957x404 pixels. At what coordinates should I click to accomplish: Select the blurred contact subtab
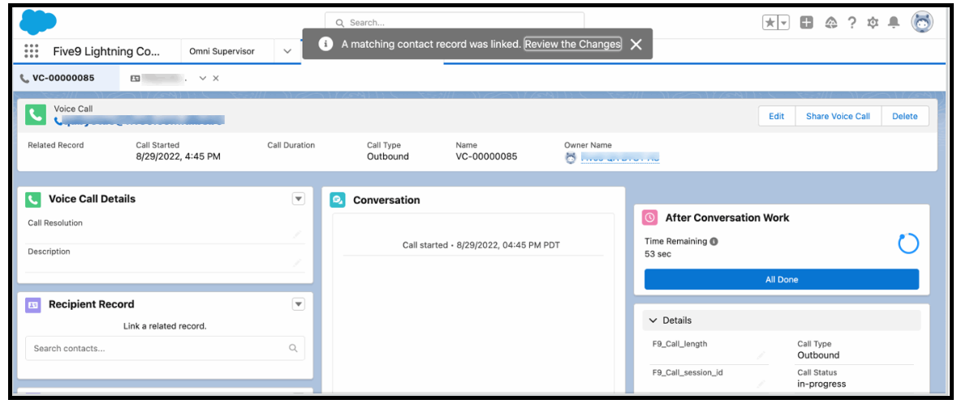[x=158, y=78]
